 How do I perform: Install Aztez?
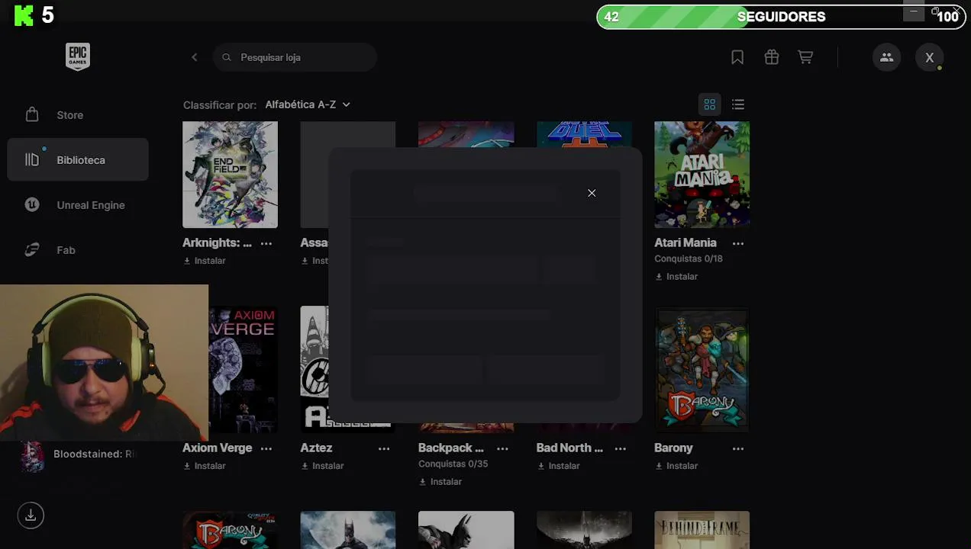[x=322, y=466]
